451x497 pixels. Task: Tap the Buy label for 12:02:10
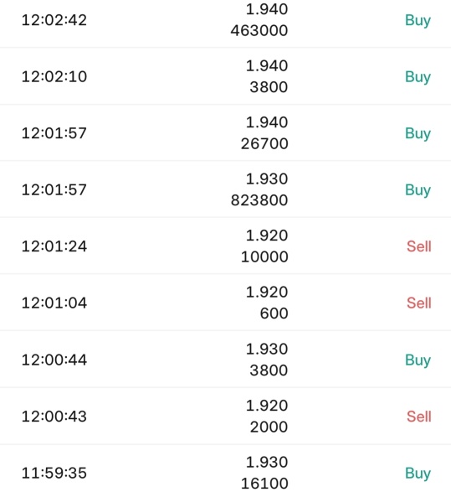click(x=418, y=77)
